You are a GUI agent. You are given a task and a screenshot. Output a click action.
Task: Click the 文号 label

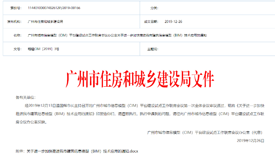pyautogui.click(x=17, y=49)
